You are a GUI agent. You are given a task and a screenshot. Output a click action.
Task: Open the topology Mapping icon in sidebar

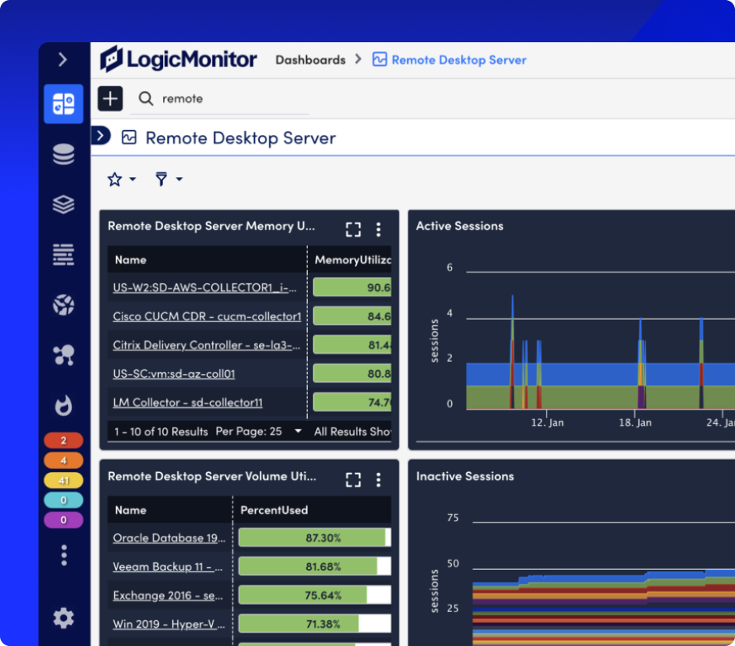[63, 354]
